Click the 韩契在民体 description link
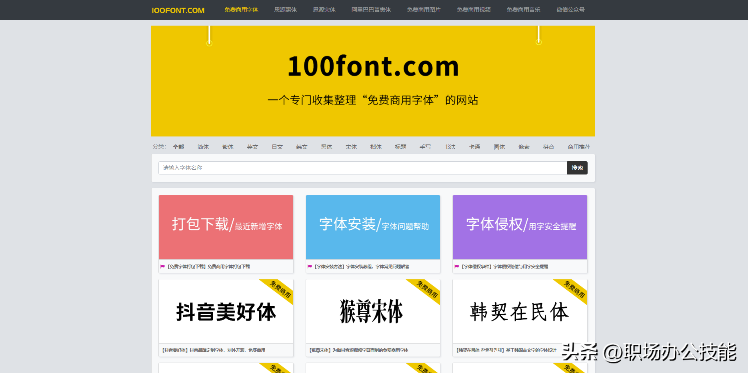This screenshot has width=748, height=373. (506, 350)
